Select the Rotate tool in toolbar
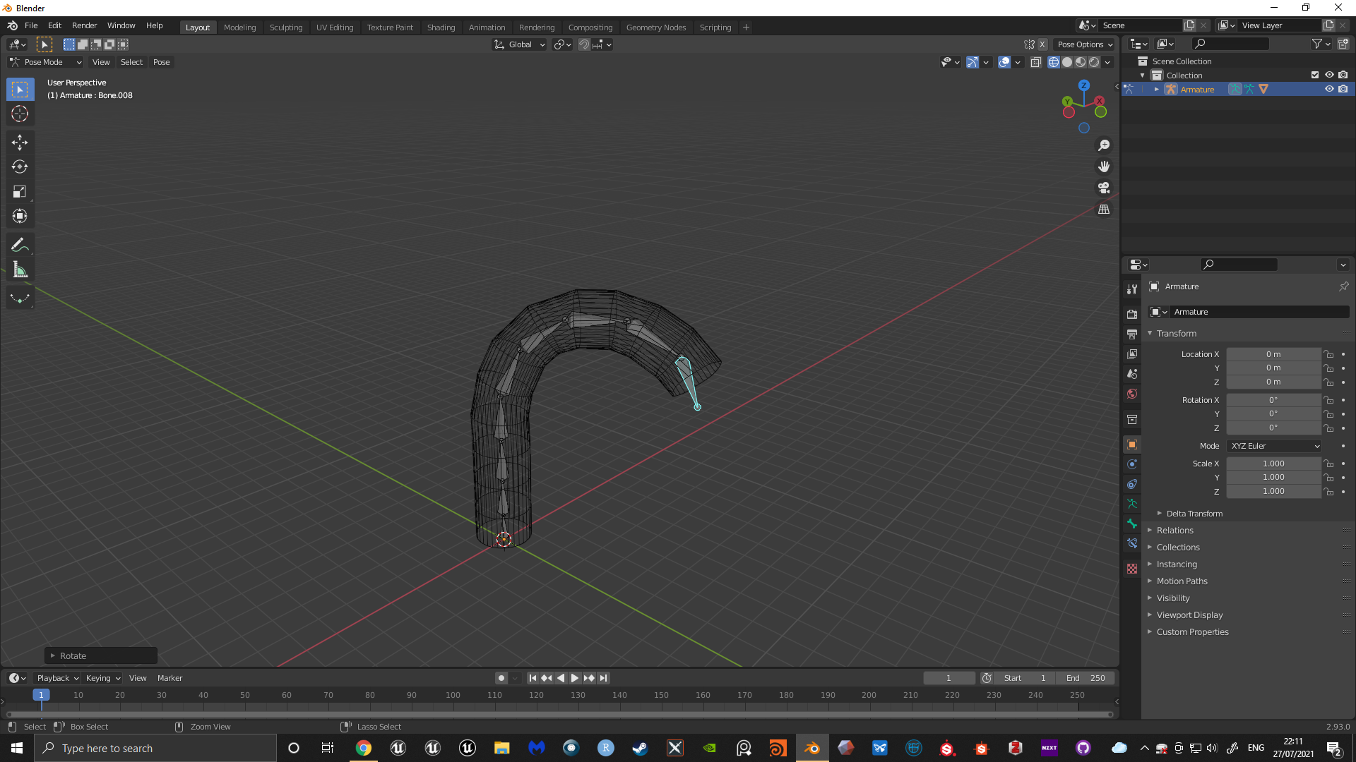Viewport: 1356px width, 762px height. pos(20,167)
